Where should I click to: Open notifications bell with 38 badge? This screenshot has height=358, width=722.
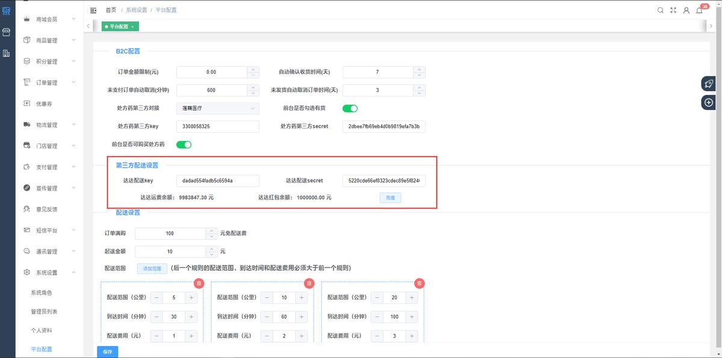click(700, 10)
